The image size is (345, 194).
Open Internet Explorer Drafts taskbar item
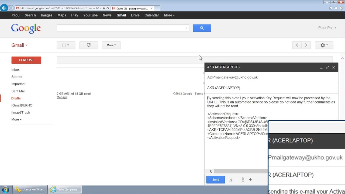pos(65,189)
